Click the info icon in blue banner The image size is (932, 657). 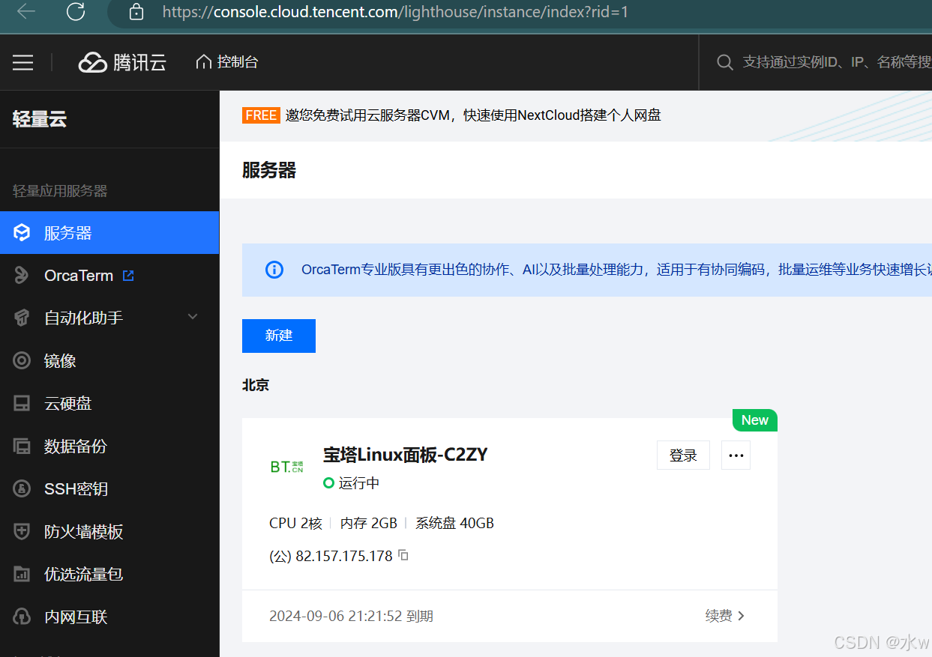point(274,270)
